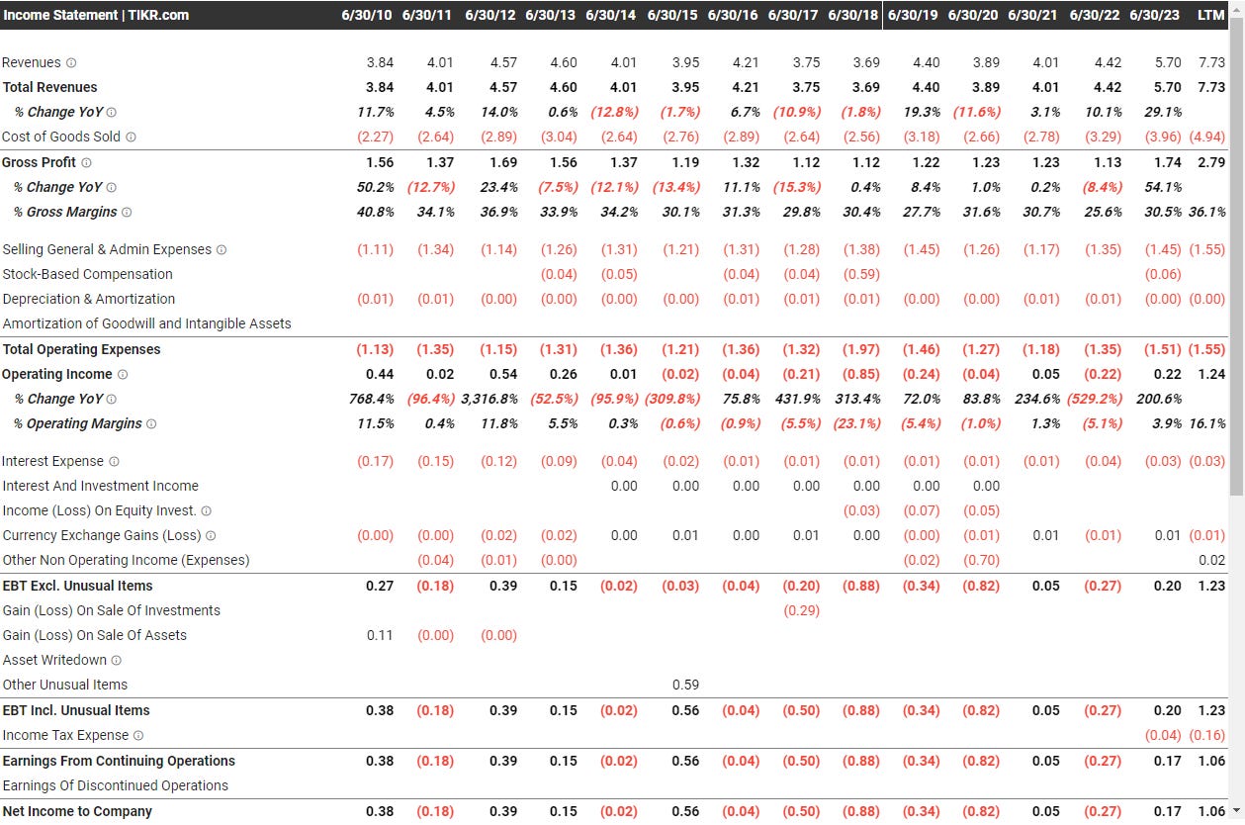The width and height of the screenshot is (1245, 825).
Task: Select the 29.1% revenue change value
Action: pos(1162,113)
